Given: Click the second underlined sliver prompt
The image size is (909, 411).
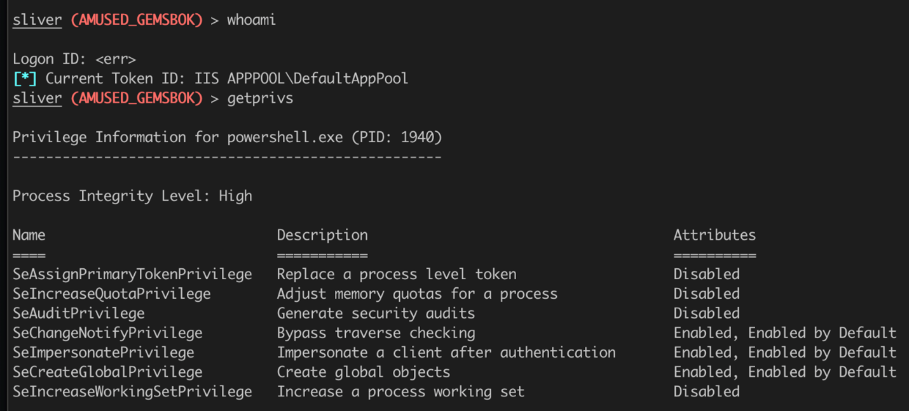Looking at the screenshot, I should 38,98.
